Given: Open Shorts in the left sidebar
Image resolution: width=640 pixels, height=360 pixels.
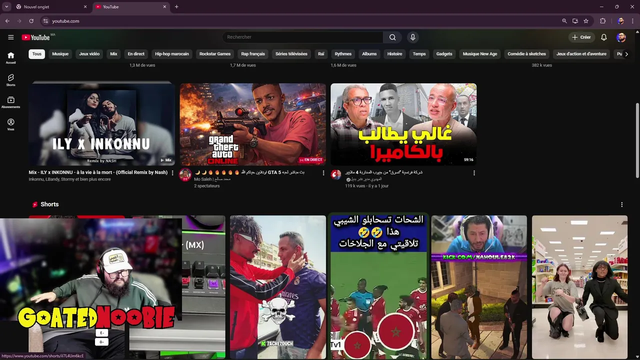Looking at the screenshot, I should (x=10, y=80).
